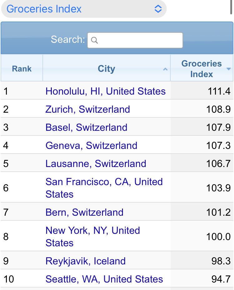Click the Groceries Index column header text
The height and width of the screenshot is (290, 234).
202,69
